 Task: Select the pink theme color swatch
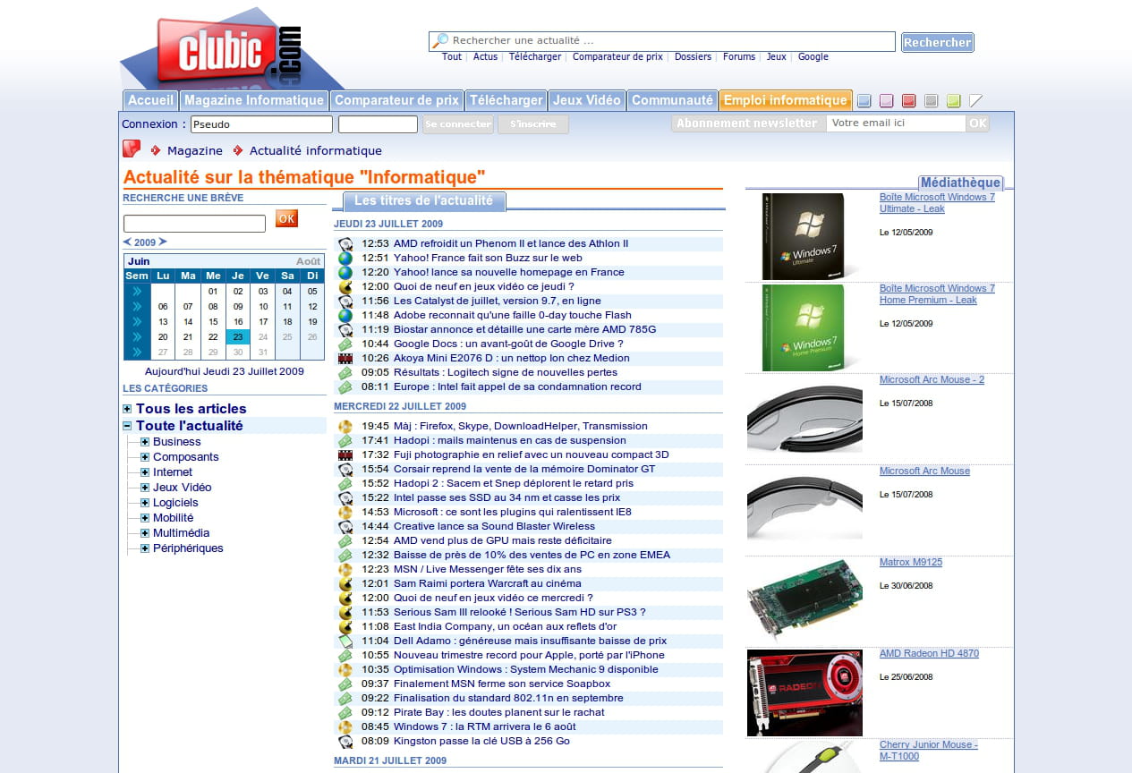(x=887, y=100)
